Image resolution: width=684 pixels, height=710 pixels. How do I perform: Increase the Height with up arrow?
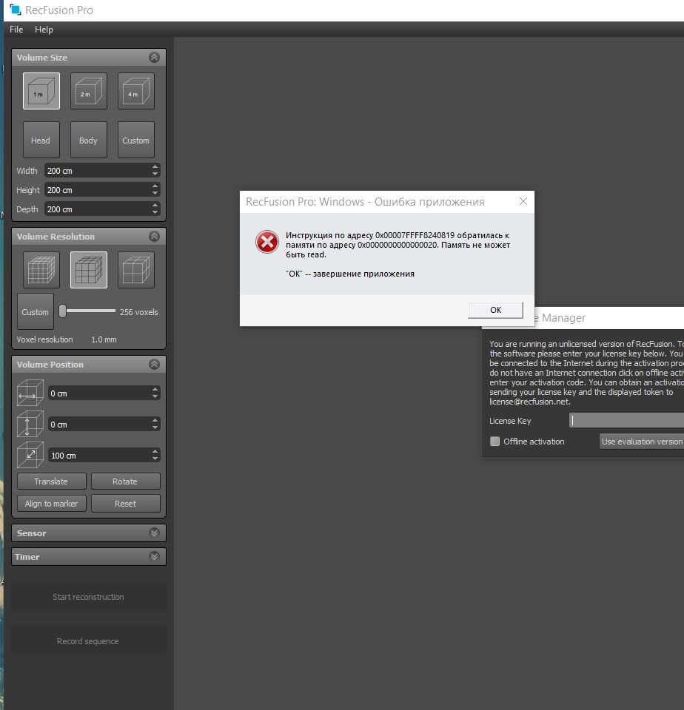point(155,186)
